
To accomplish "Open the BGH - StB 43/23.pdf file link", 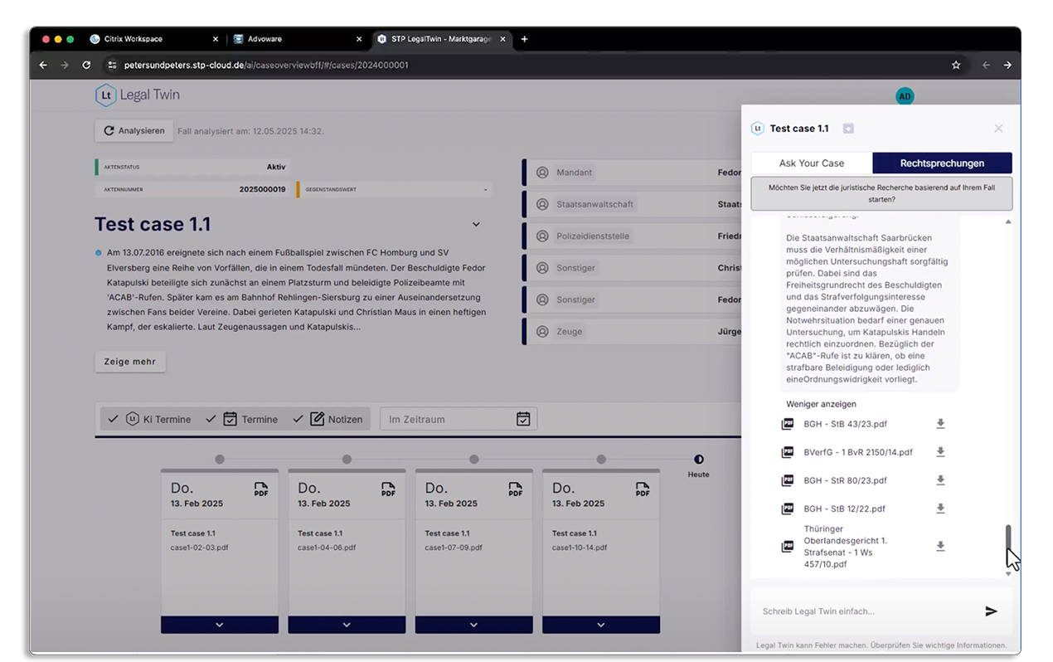I will click(x=845, y=424).
